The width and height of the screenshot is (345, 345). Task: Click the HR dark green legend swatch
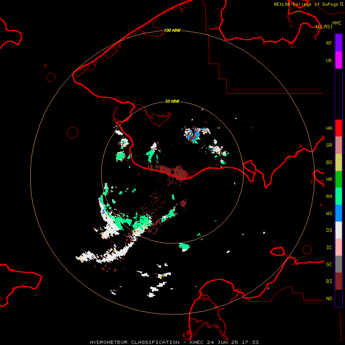click(338, 179)
